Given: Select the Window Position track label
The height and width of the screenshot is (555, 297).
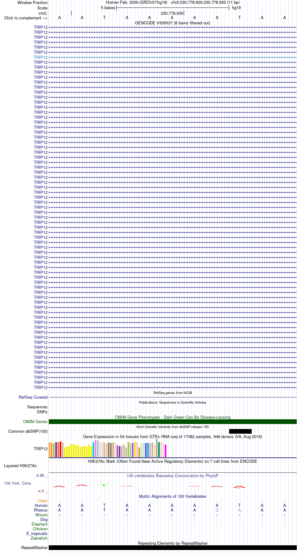Looking at the screenshot, I should click(33, 3).
